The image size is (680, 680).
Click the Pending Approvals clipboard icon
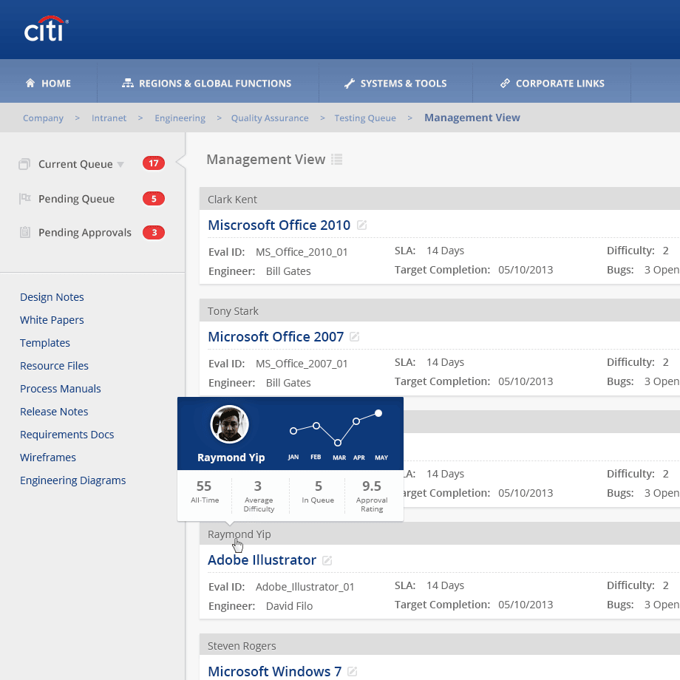(x=24, y=232)
